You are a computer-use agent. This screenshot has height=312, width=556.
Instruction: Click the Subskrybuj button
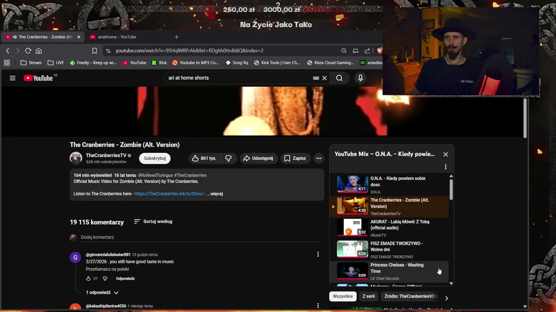click(x=155, y=159)
